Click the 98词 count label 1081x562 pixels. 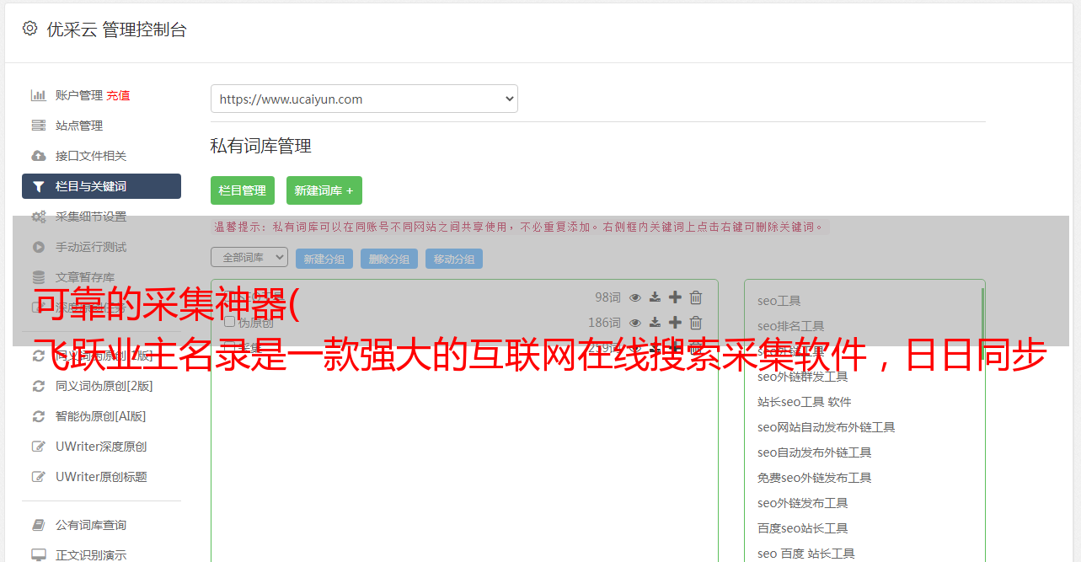(x=607, y=297)
